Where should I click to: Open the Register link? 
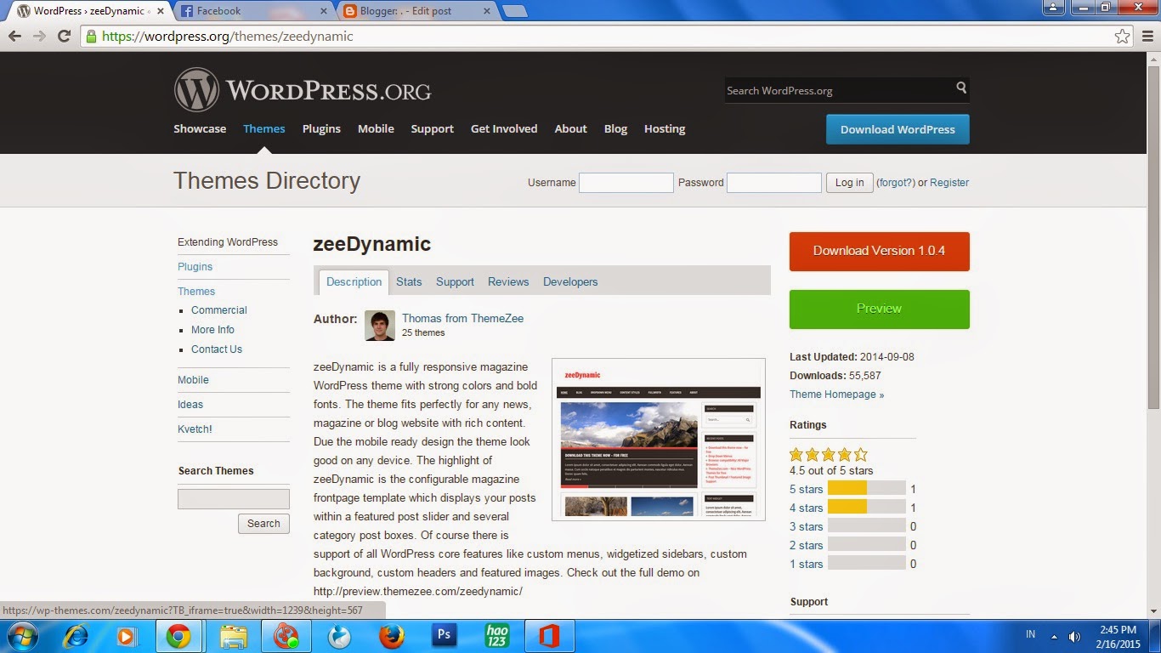coord(949,183)
